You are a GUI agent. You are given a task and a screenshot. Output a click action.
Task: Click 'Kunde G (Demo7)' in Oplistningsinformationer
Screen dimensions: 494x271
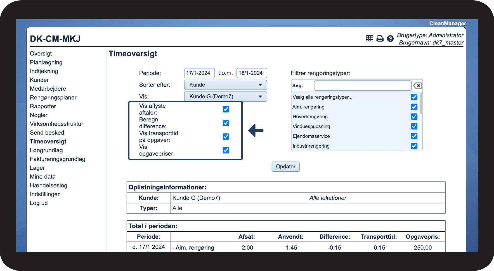pos(196,198)
